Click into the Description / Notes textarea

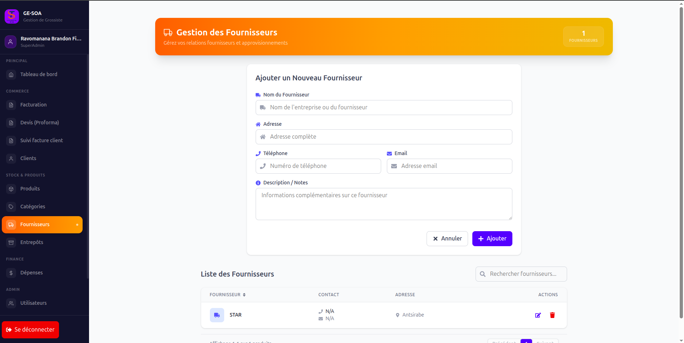pyautogui.click(x=384, y=204)
